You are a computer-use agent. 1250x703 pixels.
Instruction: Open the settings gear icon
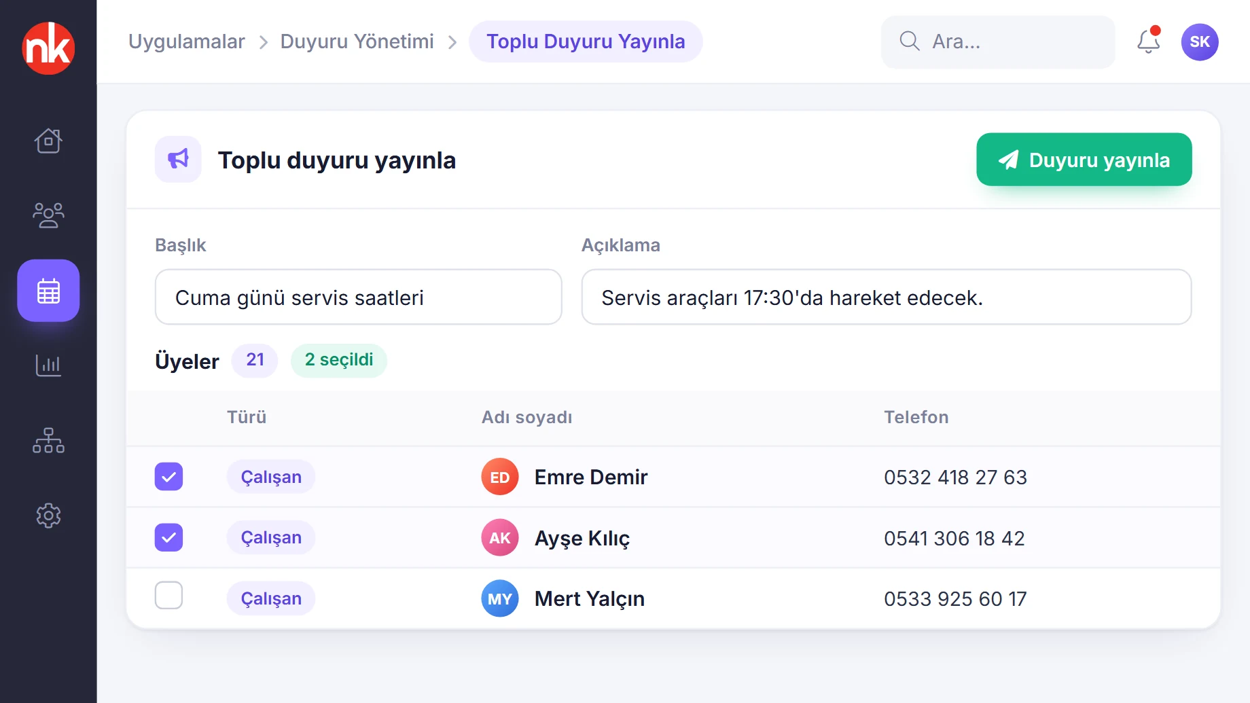coord(48,516)
